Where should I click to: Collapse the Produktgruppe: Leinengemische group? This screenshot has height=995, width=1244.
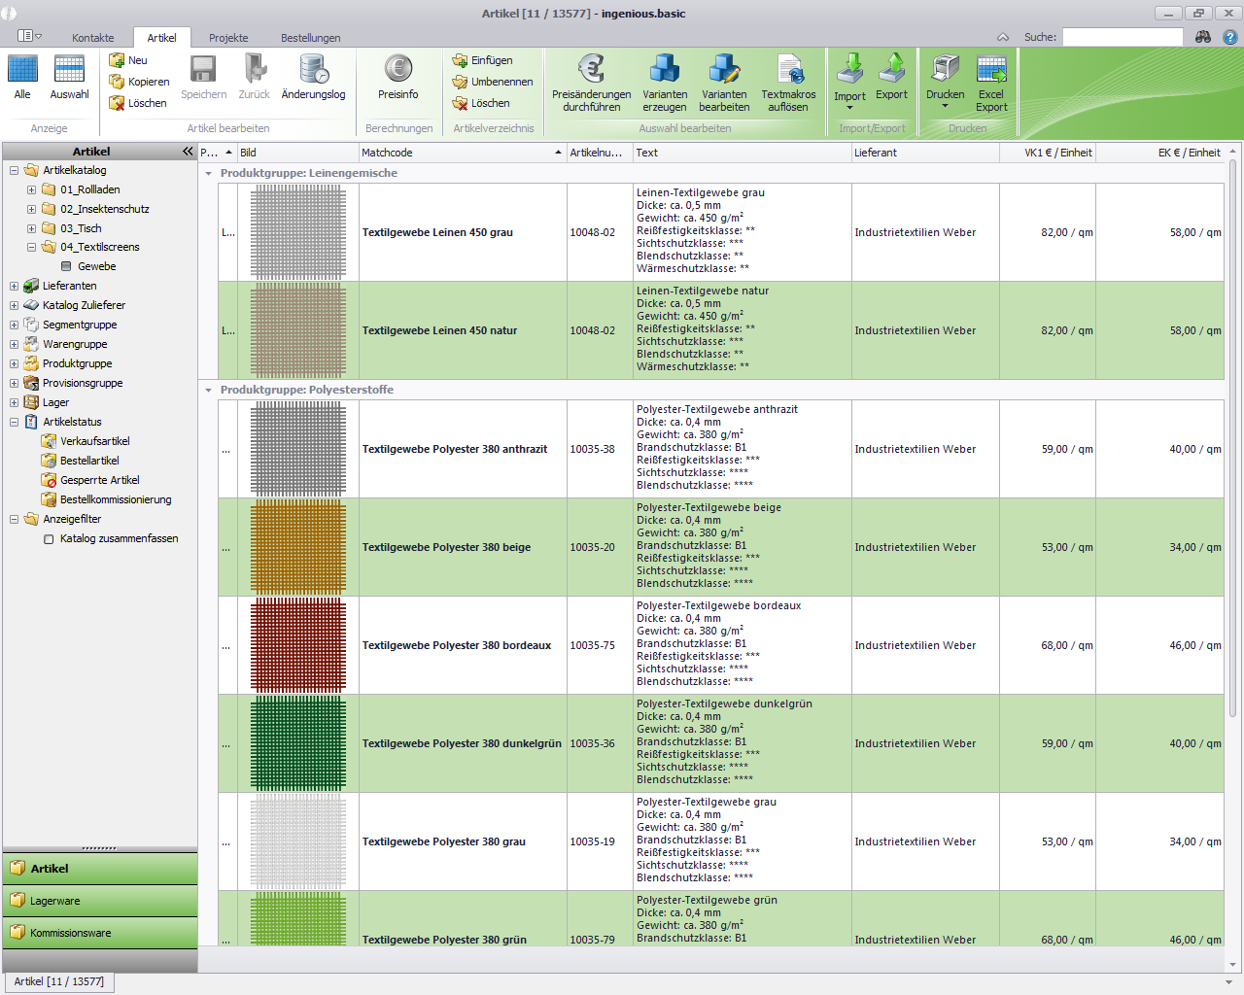click(x=208, y=173)
